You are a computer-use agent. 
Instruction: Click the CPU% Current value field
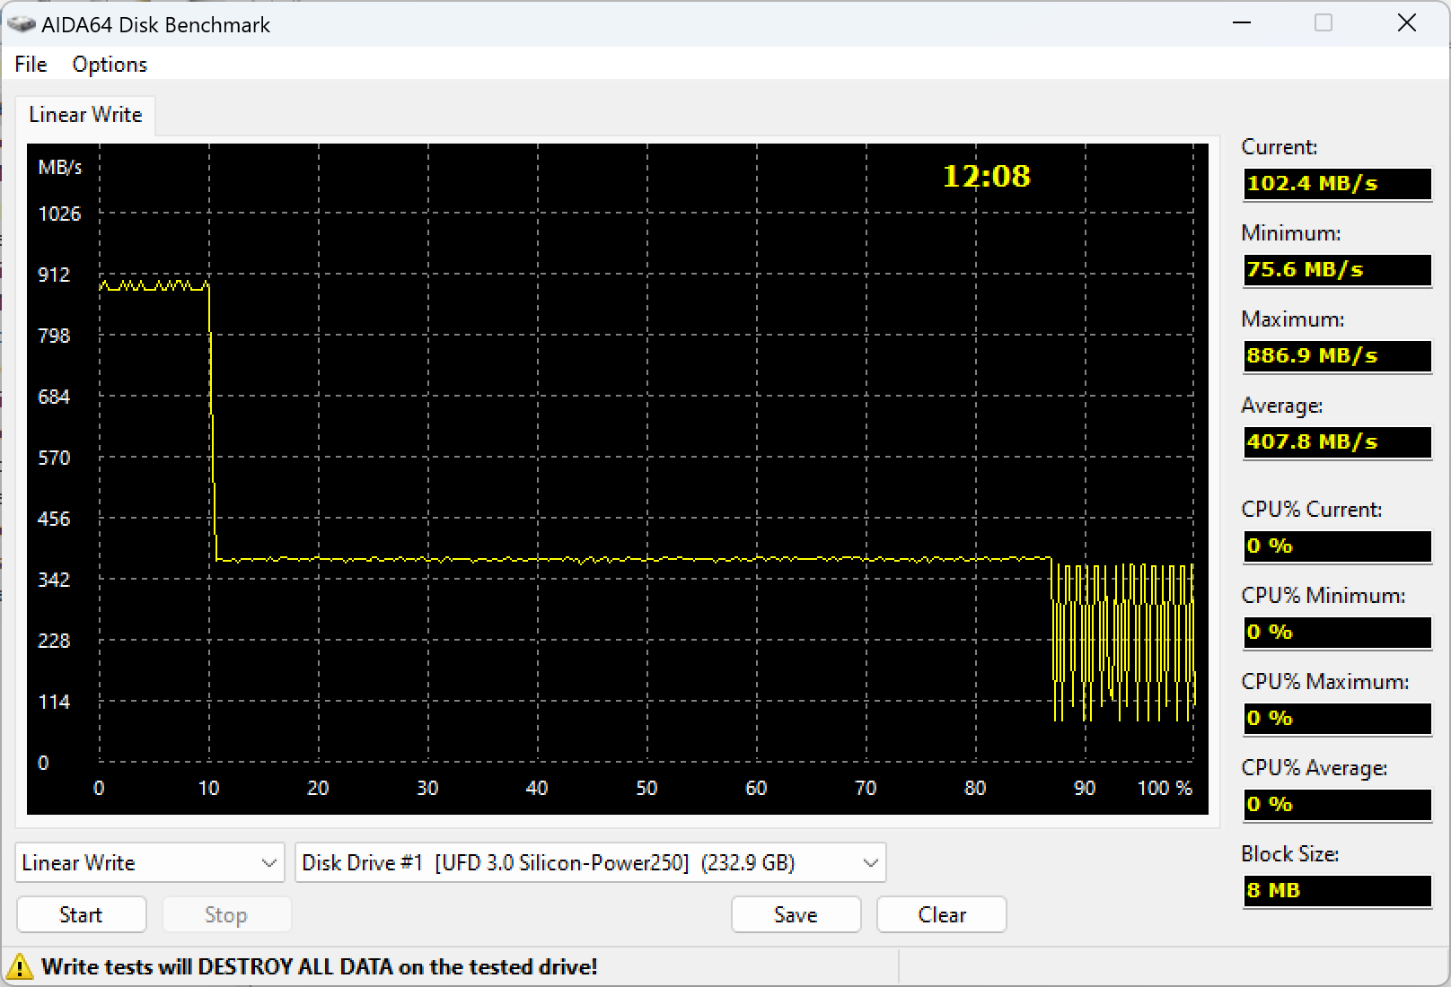[1337, 546]
